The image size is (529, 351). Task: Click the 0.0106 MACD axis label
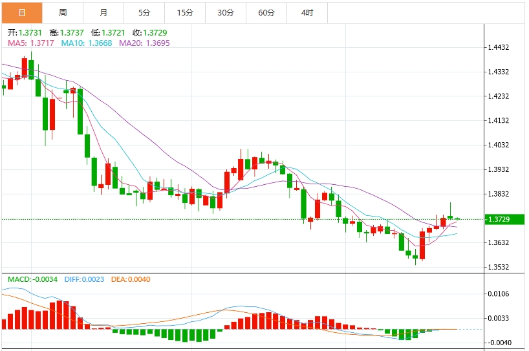tap(499, 293)
